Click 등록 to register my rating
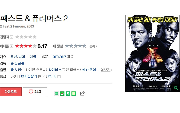 click(x=93, y=46)
